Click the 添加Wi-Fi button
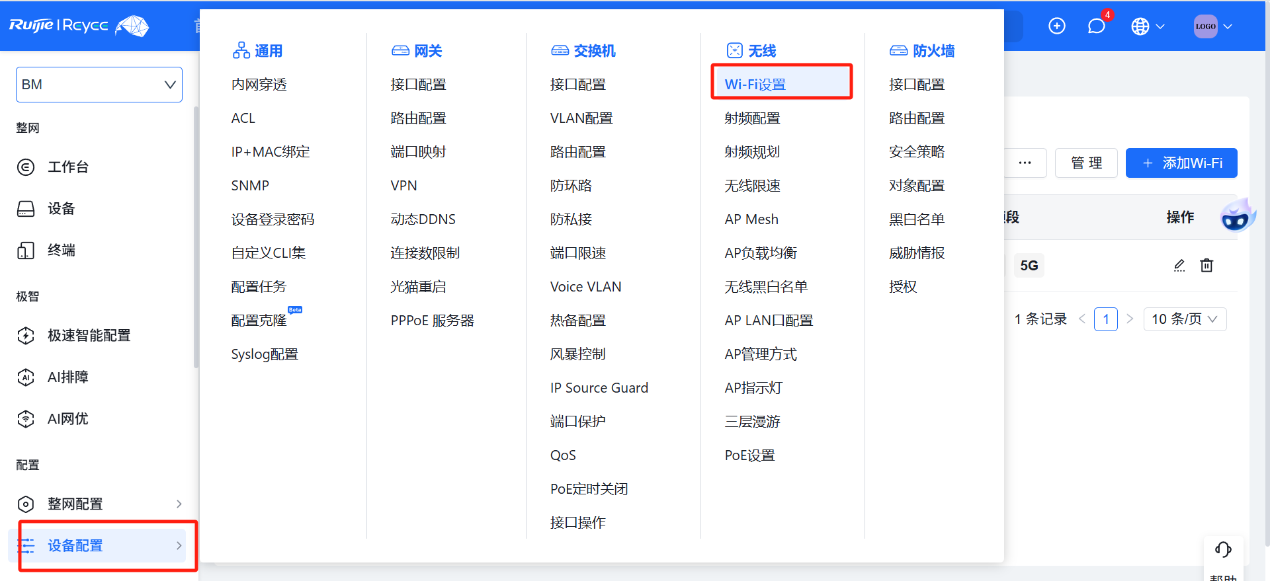 [x=1181, y=163]
